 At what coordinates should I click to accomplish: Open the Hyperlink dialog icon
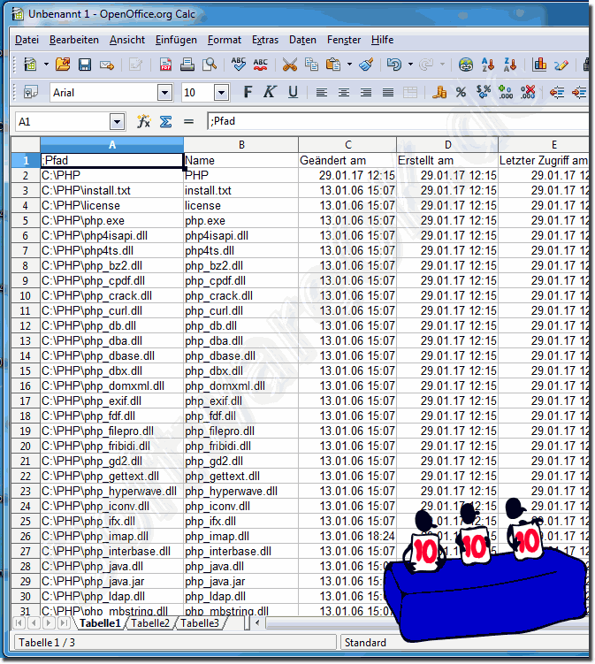(x=466, y=65)
